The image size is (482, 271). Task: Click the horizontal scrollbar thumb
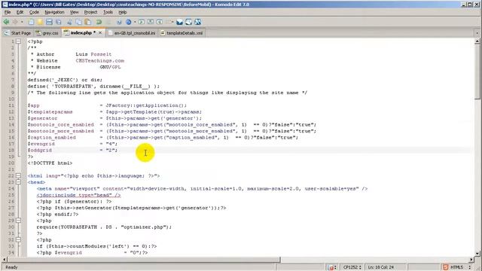pyautogui.click(x=144, y=260)
